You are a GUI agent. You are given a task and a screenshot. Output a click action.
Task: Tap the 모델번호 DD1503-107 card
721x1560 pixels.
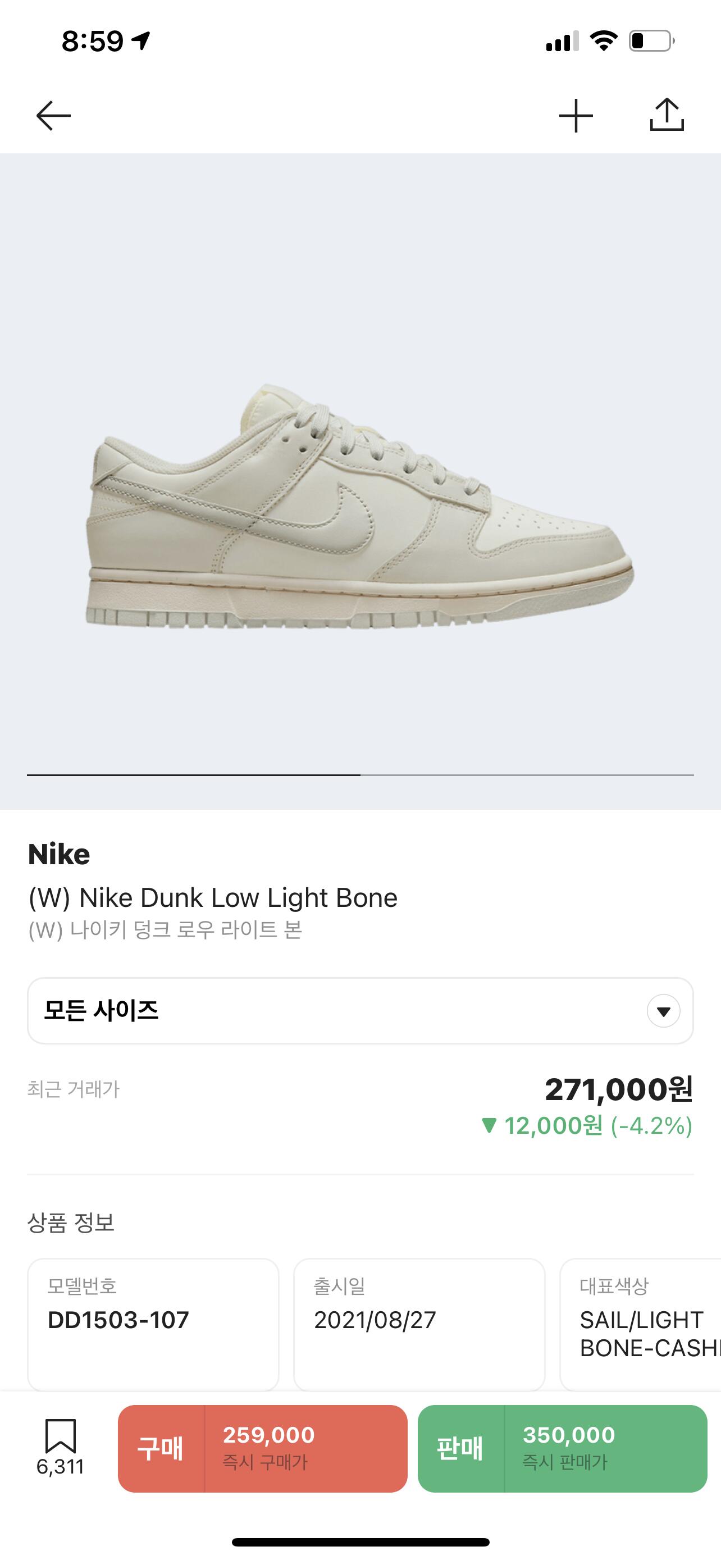pos(153,1324)
